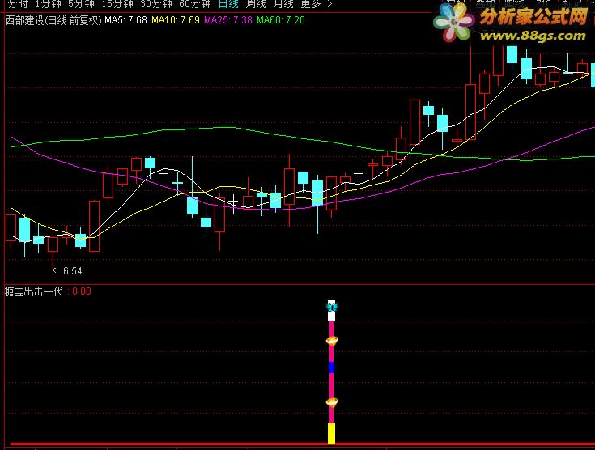The height and width of the screenshot is (450, 595).
Task: Click the 糖宝出击一代 indicator name
Action: point(33,291)
